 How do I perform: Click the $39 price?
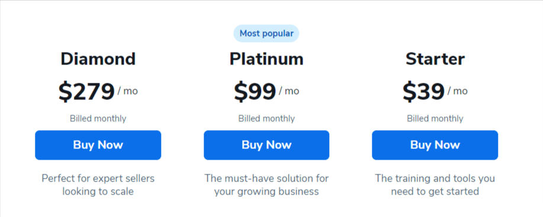click(x=423, y=92)
